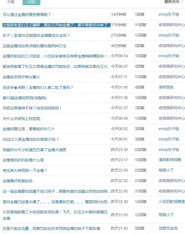Click the 18回复 reply count
The width and height of the screenshot is (185, 234).
point(141,56)
